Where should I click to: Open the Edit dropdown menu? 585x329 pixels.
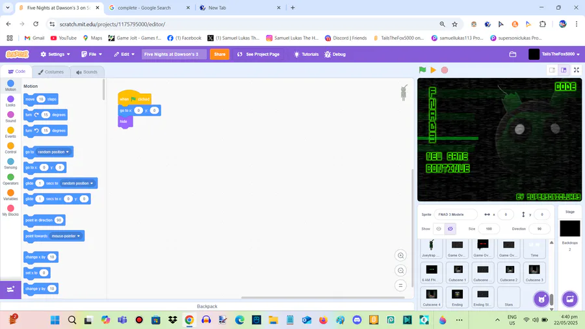coord(124,54)
